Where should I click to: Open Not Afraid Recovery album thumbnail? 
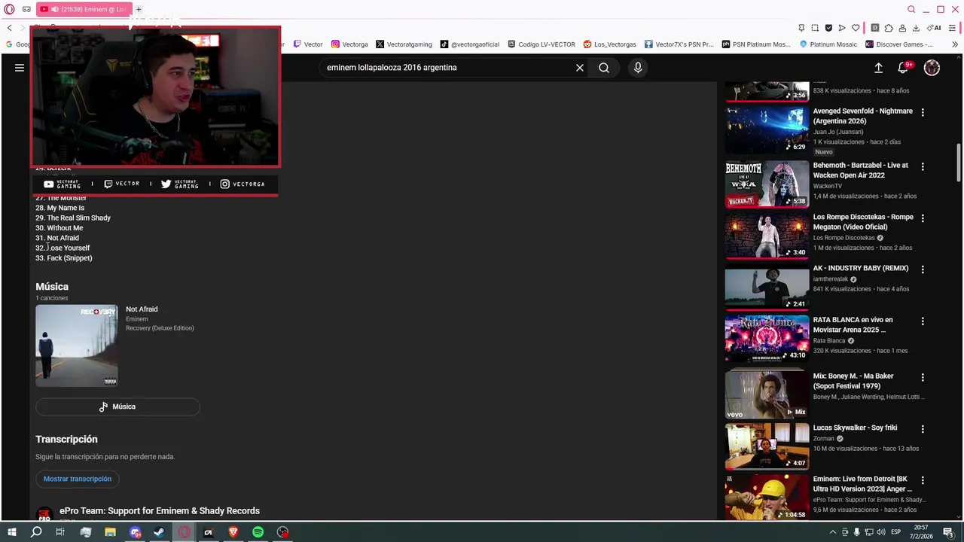(77, 346)
